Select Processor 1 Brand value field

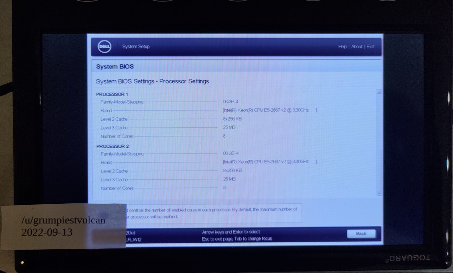[270, 110]
